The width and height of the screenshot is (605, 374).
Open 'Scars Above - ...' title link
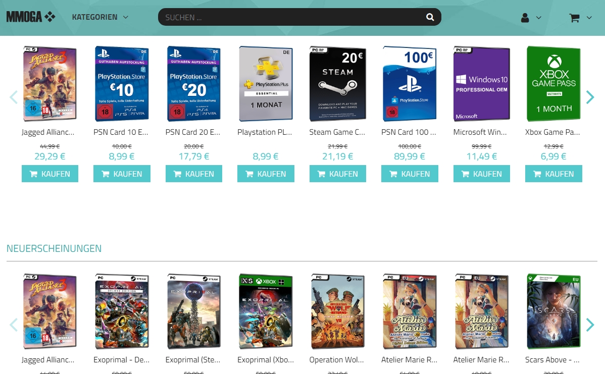(x=552, y=360)
